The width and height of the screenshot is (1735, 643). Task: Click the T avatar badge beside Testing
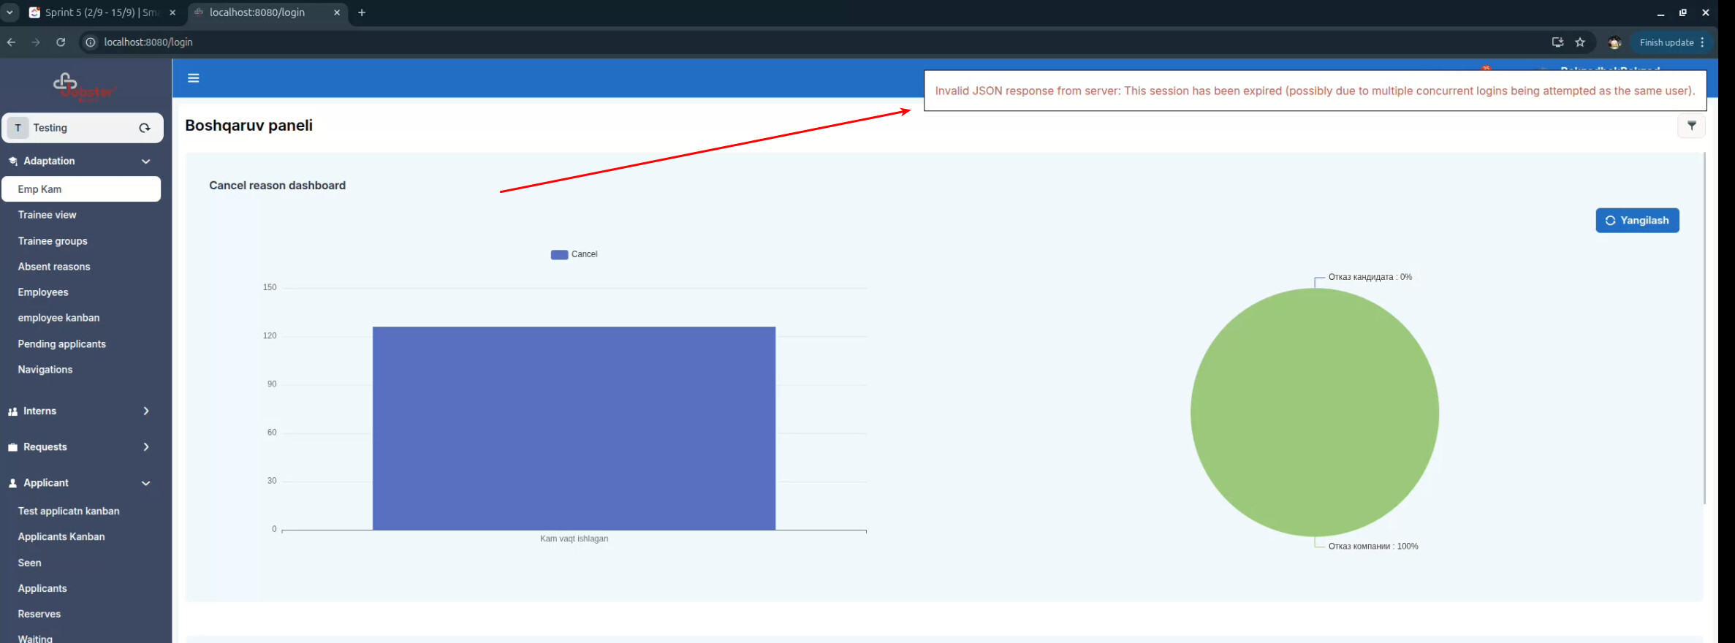pos(18,128)
